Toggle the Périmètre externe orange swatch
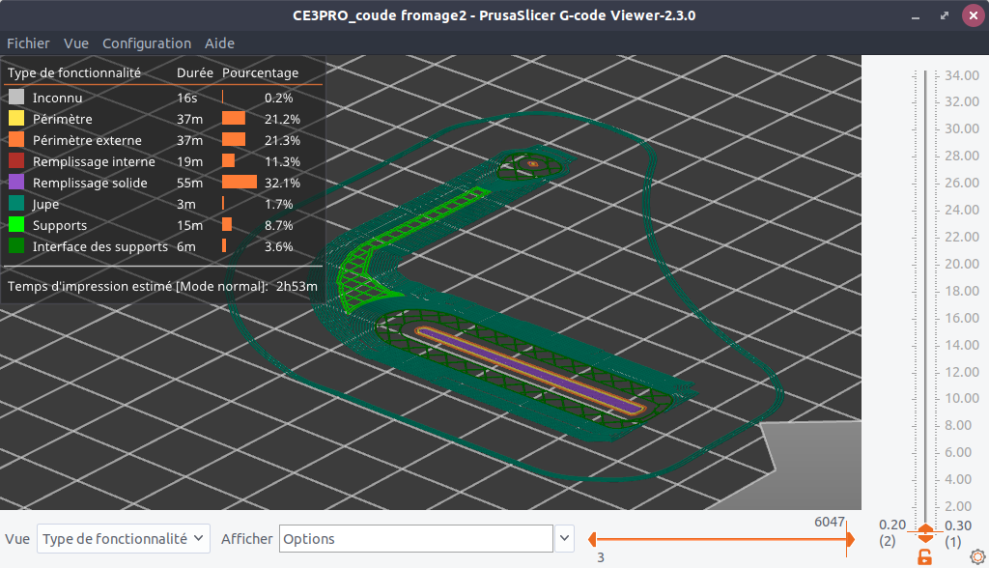This screenshot has width=989, height=568. click(x=16, y=140)
